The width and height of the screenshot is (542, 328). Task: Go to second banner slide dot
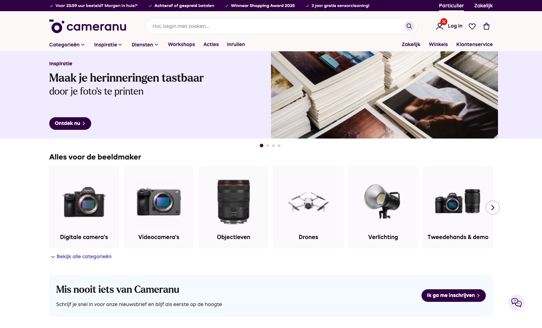[268, 146]
